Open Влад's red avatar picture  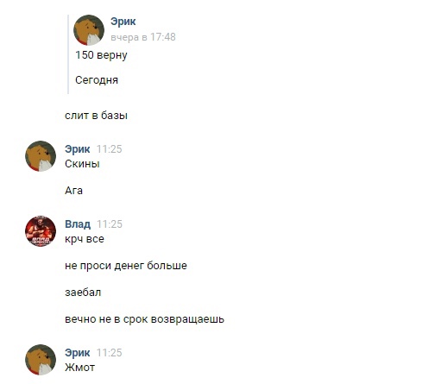pos(41,231)
